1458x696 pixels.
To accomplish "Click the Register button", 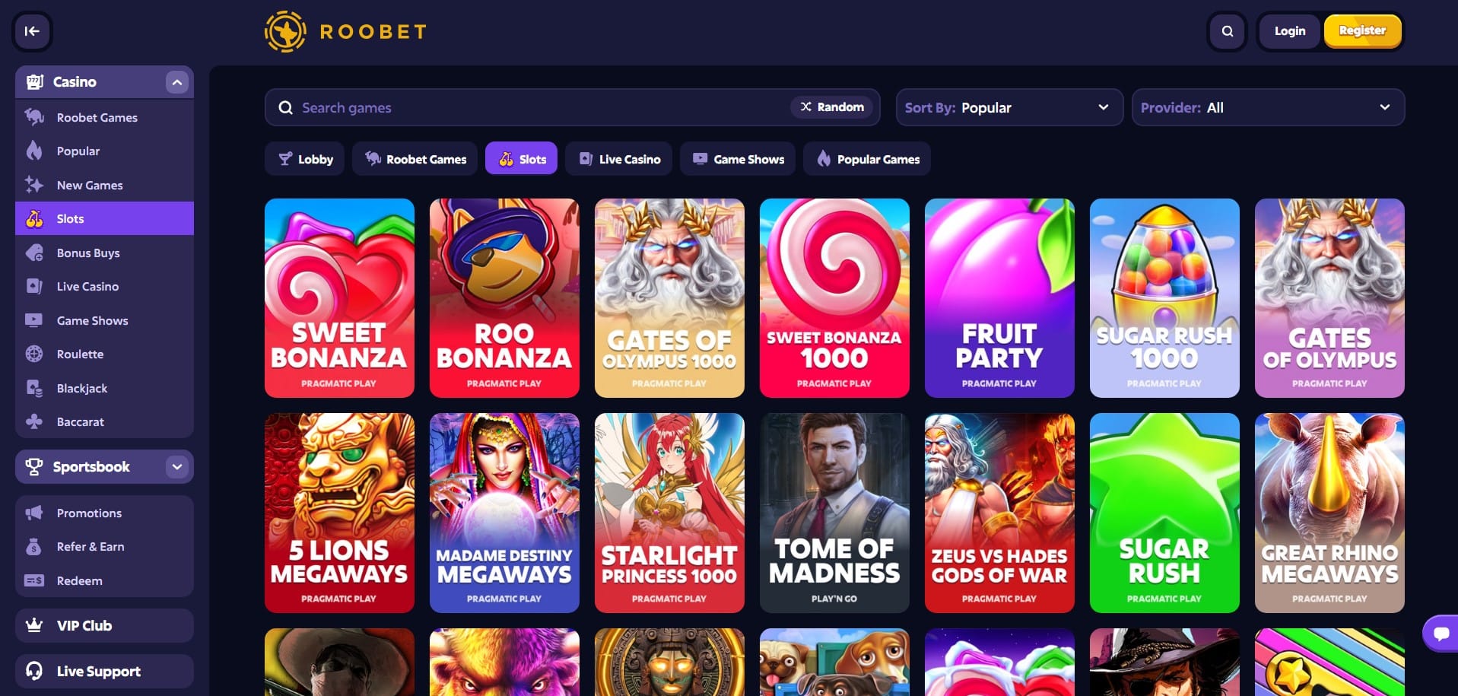I will coord(1362,31).
